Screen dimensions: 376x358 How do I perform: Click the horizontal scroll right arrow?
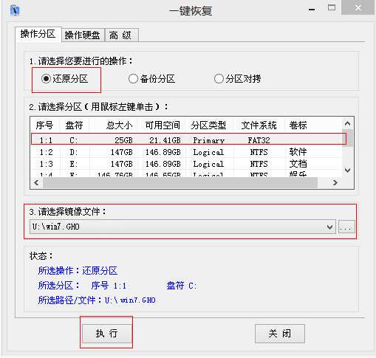[x=335, y=182]
